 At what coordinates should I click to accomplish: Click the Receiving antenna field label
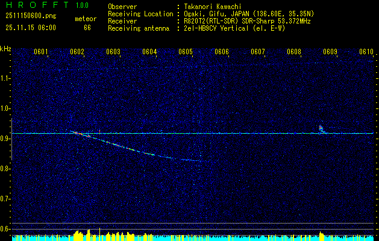point(139,28)
